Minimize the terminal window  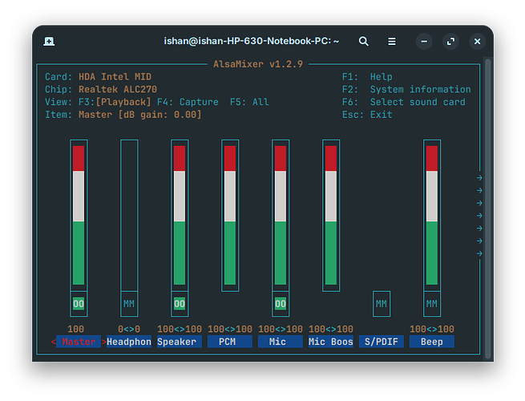(x=424, y=41)
